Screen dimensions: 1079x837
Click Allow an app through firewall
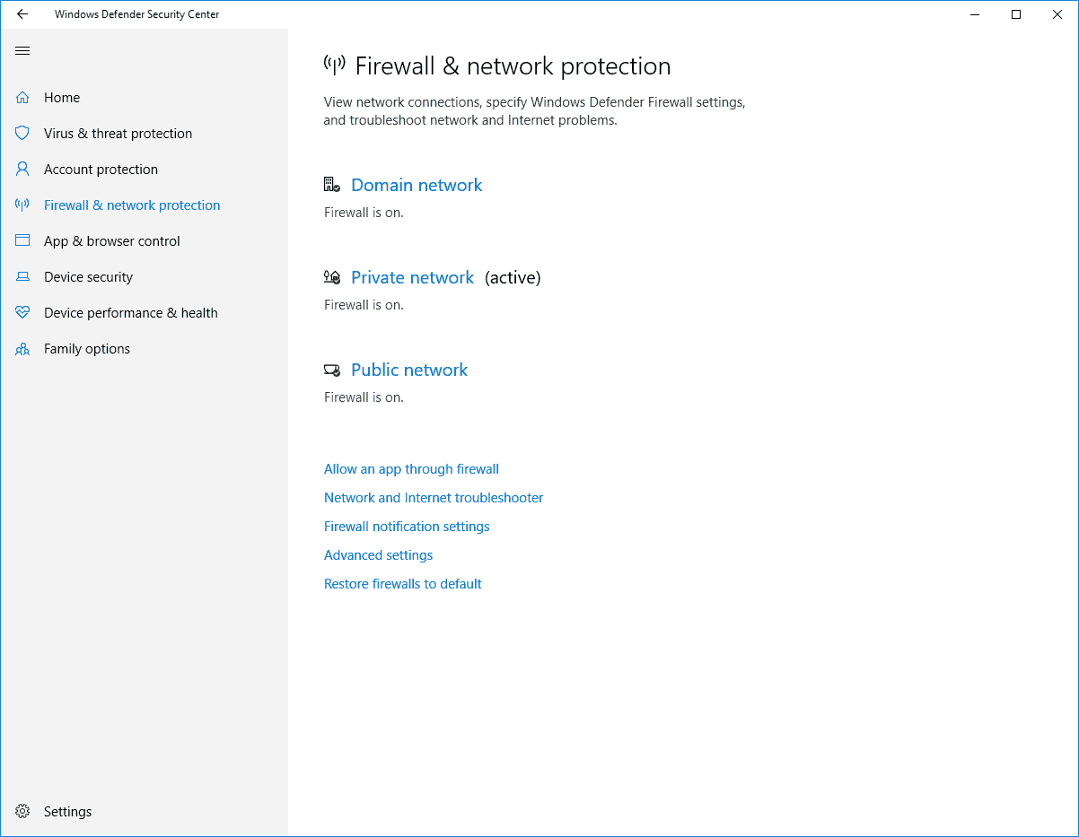tap(411, 469)
